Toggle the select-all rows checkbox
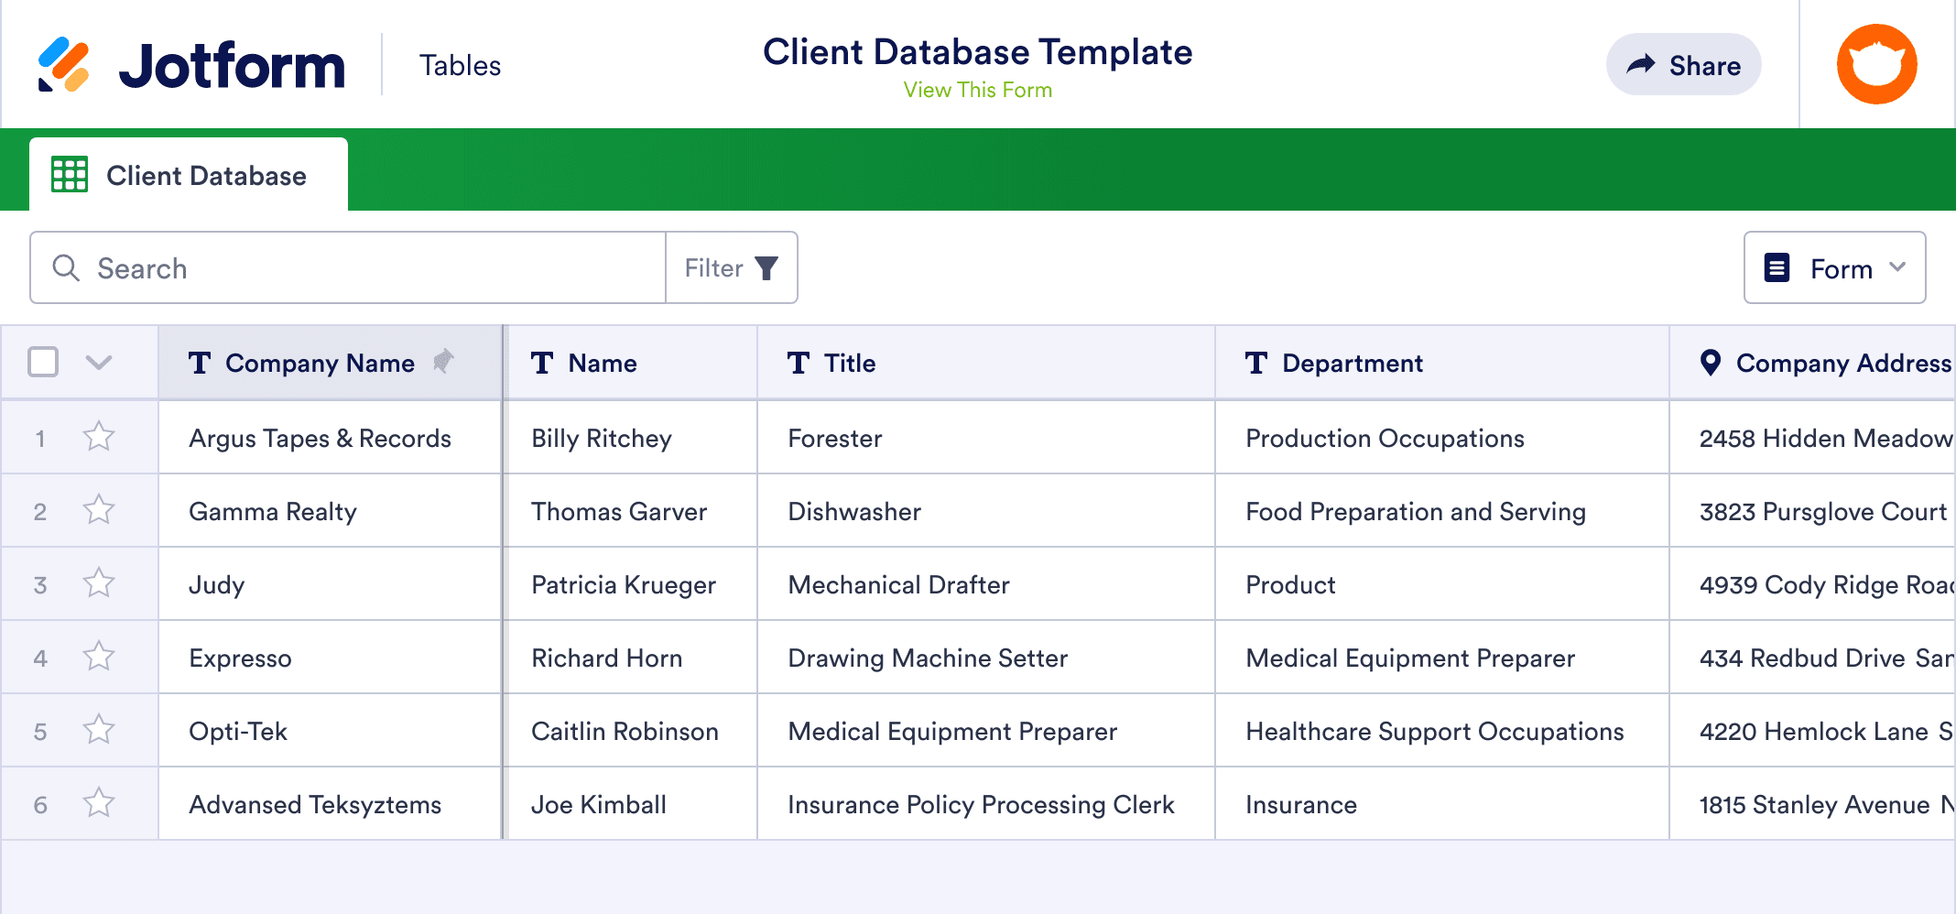This screenshot has height=914, width=1956. point(43,362)
